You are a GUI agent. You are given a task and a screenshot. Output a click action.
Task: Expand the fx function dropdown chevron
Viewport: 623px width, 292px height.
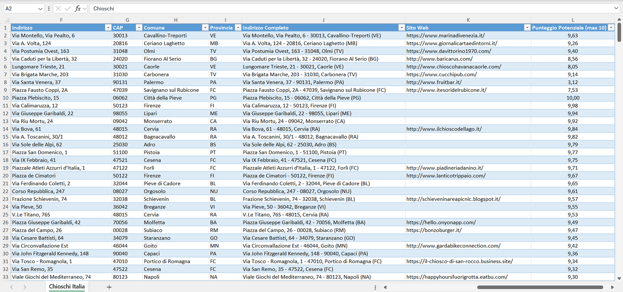[84, 8]
